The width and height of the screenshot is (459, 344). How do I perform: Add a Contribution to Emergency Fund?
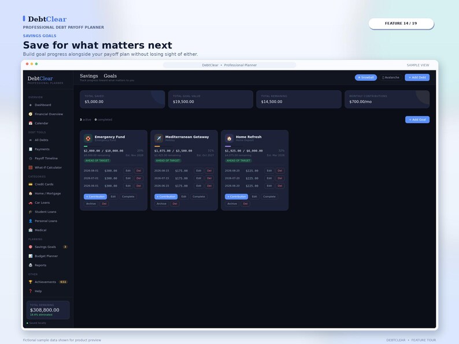click(95, 197)
